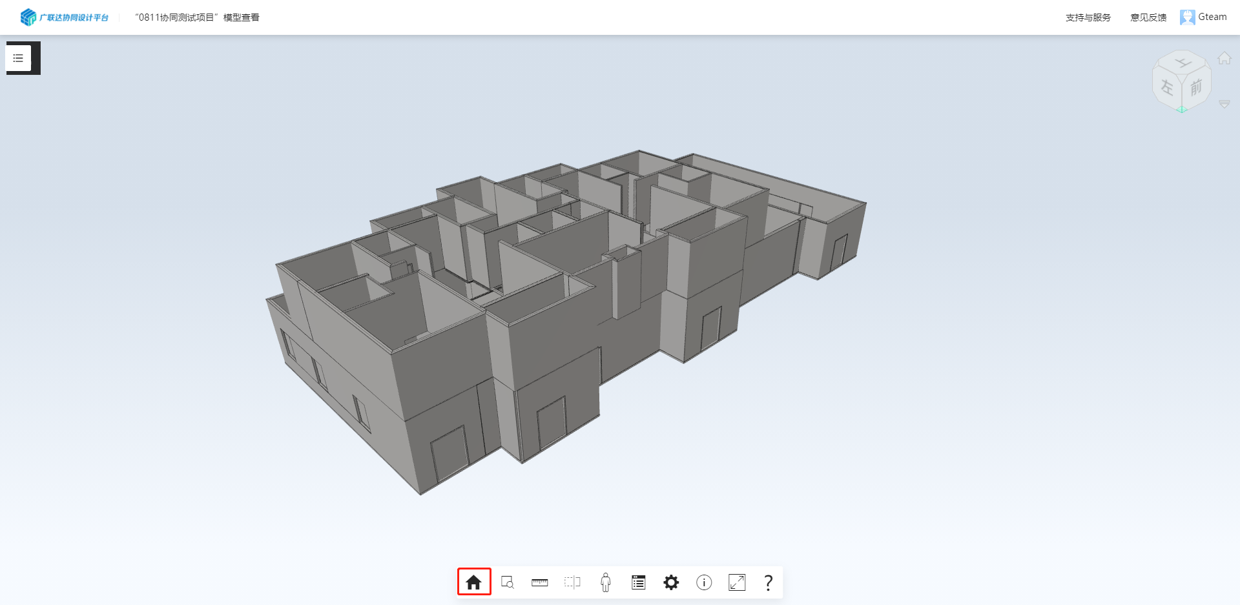Open the properties list panel icon
The height and width of the screenshot is (605, 1240).
638,582
